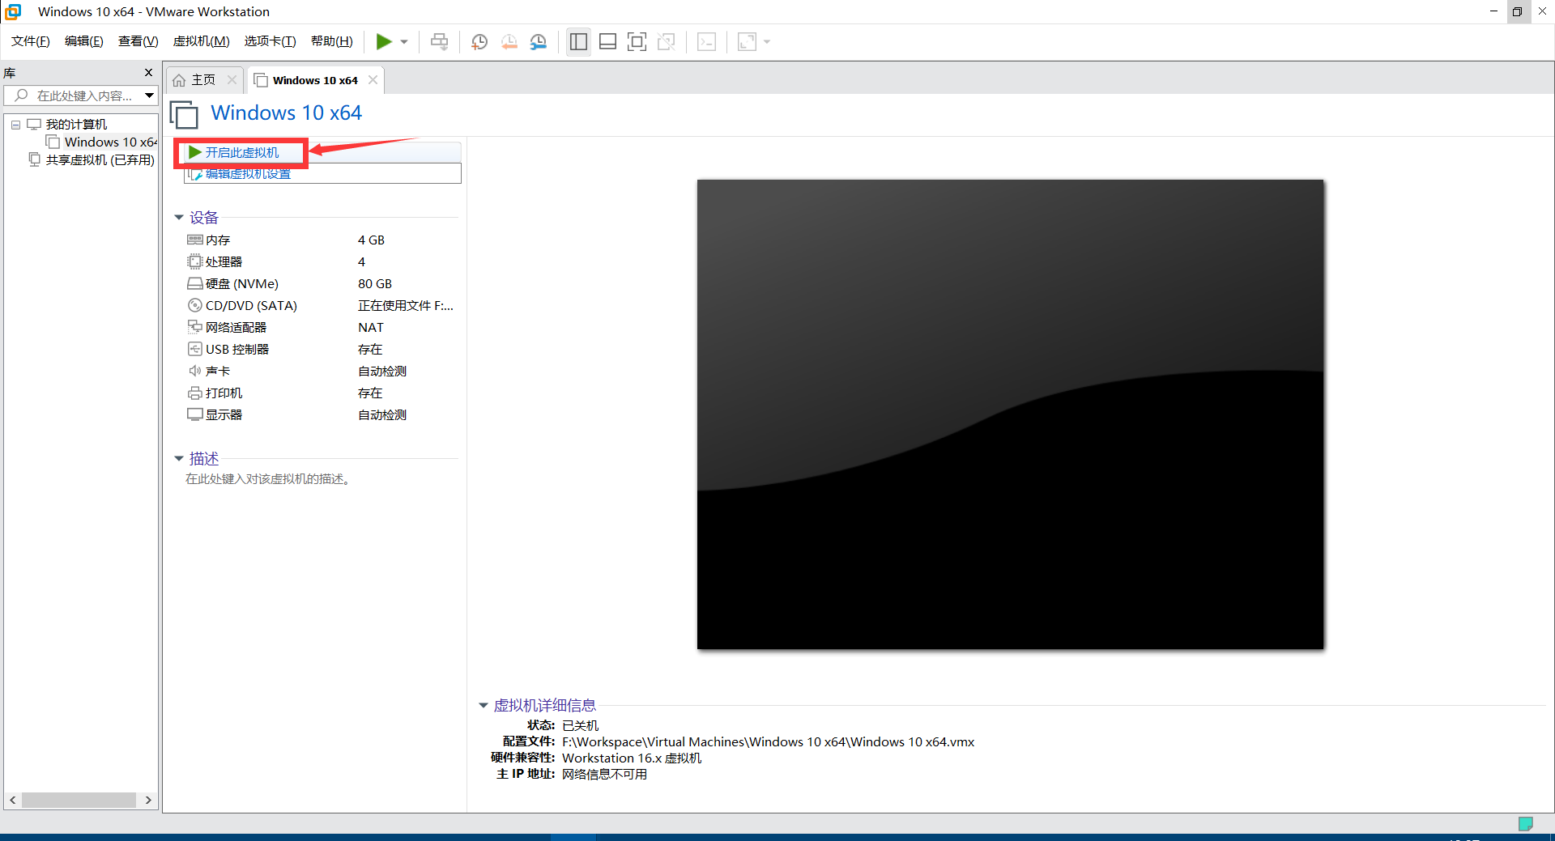The width and height of the screenshot is (1555, 841).
Task: Select Windows 10 x64 in library tree
Action: pos(111,142)
